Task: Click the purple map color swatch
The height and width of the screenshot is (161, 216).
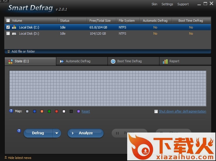Action: click(78, 111)
